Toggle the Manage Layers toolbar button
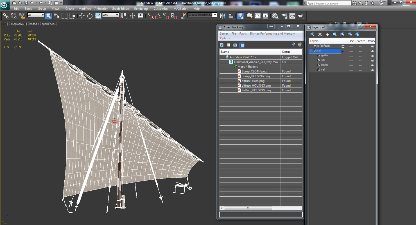416x225 pixels. (x=240, y=16)
